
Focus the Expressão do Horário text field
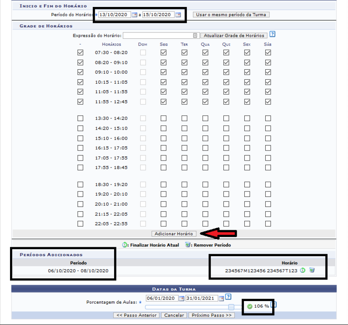coord(159,36)
